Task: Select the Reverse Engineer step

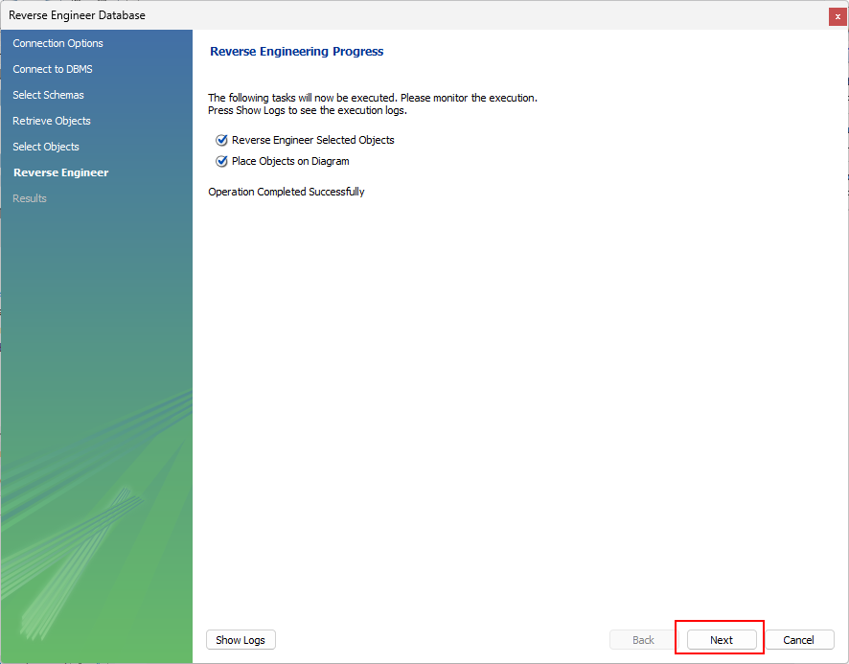Action: coord(61,172)
